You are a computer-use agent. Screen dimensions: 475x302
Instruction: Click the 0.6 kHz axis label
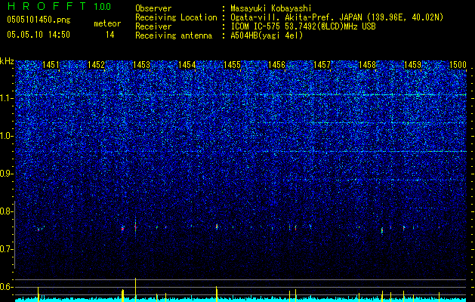7,287
